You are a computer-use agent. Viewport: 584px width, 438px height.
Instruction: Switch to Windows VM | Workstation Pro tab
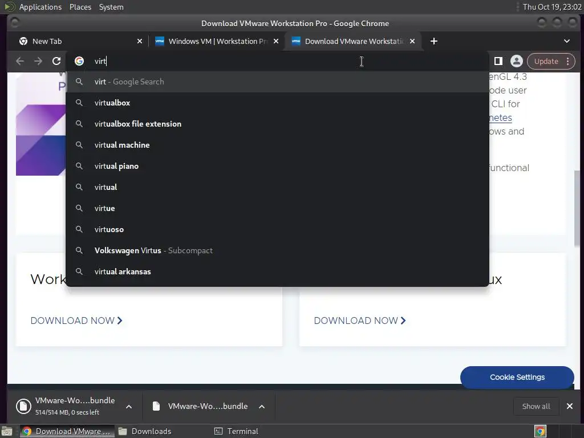click(x=217, y=41)
